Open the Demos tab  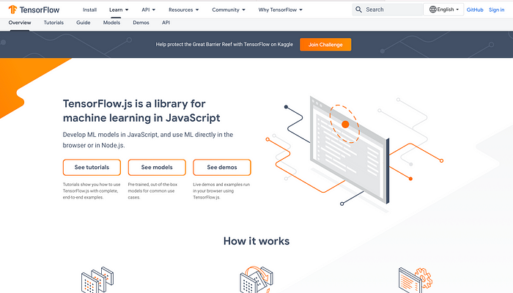point(141,23)
